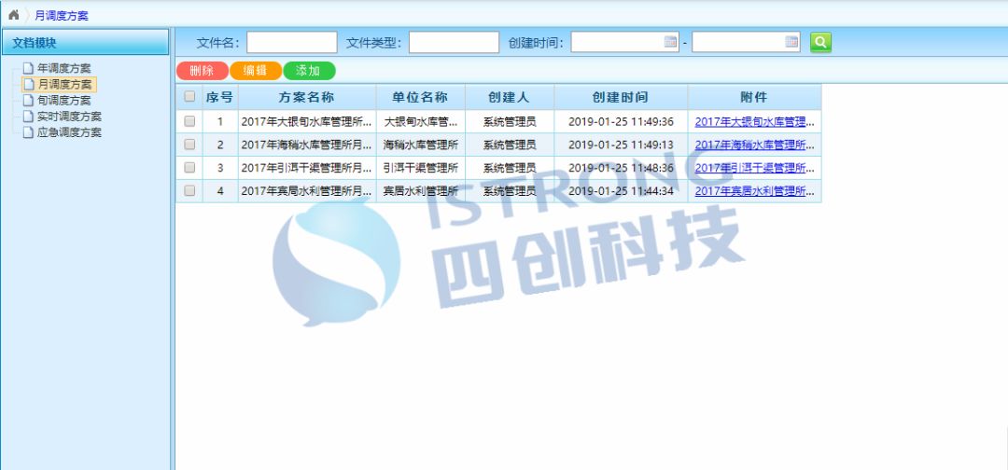Check the box for row 1 大银甸水库
The height and width of the screenshot is (470, 1008).
pyautogui.click(x=189, y=121)
